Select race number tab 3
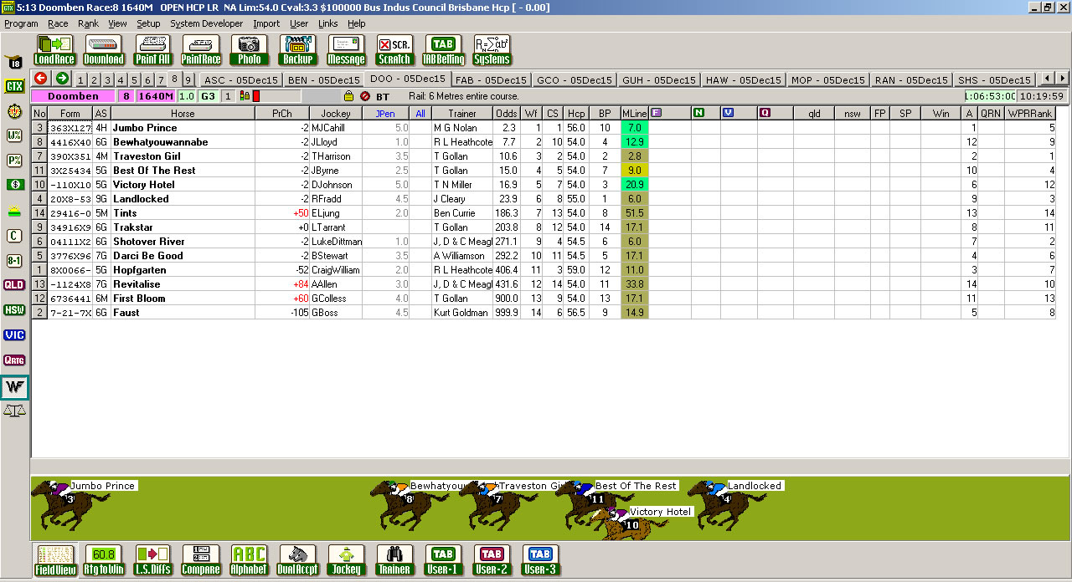Screen dimensions: 1072x582 pos(107,80)
